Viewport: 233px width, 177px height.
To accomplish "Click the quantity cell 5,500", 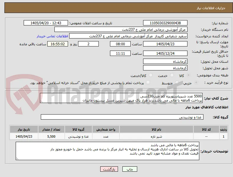I will 51,136.
